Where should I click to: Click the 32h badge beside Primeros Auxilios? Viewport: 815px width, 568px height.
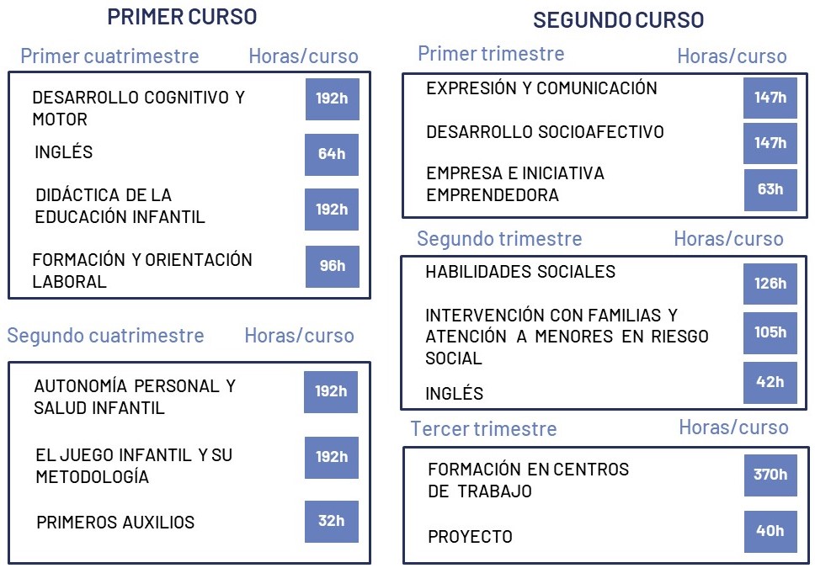click(x=332, y=521)
